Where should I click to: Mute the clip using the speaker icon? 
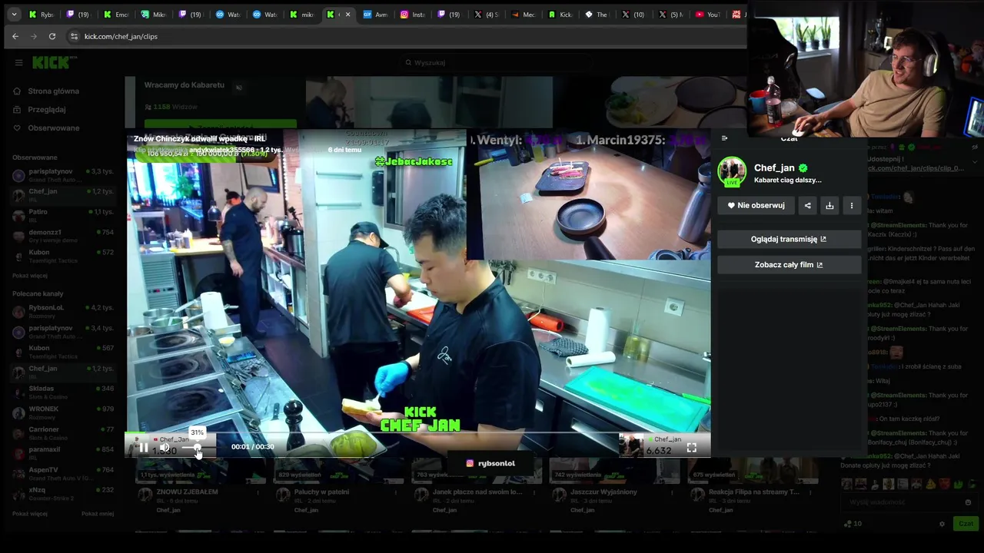tap(165, 447)
